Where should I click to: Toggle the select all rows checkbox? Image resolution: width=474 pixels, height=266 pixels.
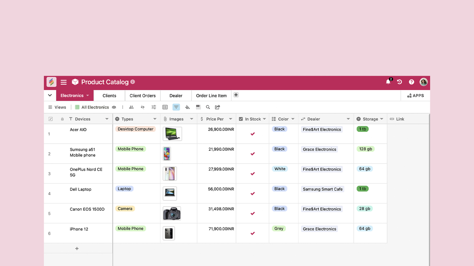click(x=50, y=119)
